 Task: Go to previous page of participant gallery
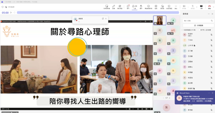tap(163, 98)
